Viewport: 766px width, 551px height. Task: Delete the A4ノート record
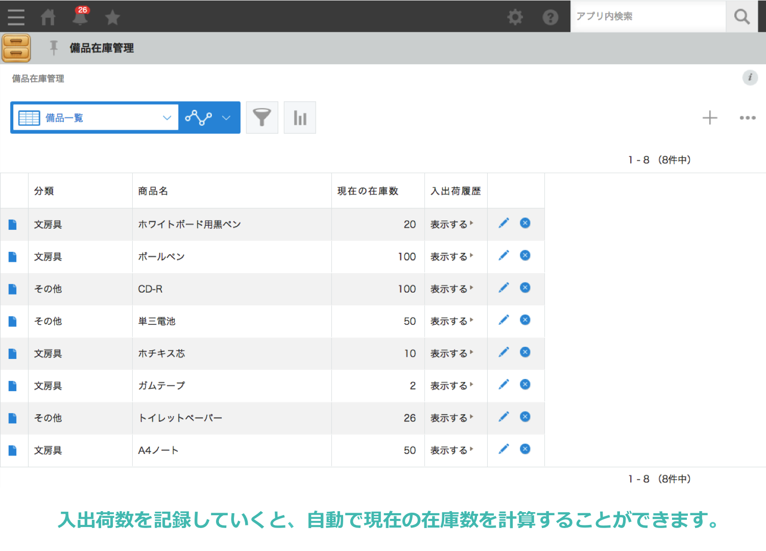click(x=525, y=449)
